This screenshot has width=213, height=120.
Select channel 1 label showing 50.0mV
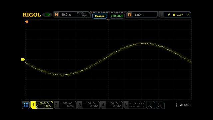[42, 105]
